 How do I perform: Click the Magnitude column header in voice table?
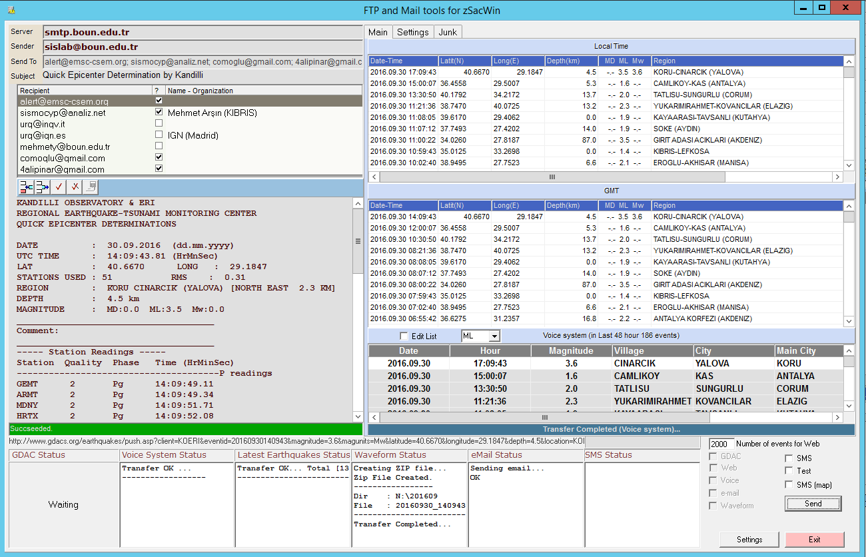(x=571, y=350)
